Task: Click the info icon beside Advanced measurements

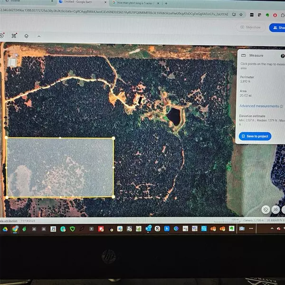Action: [x=282, y=106]
